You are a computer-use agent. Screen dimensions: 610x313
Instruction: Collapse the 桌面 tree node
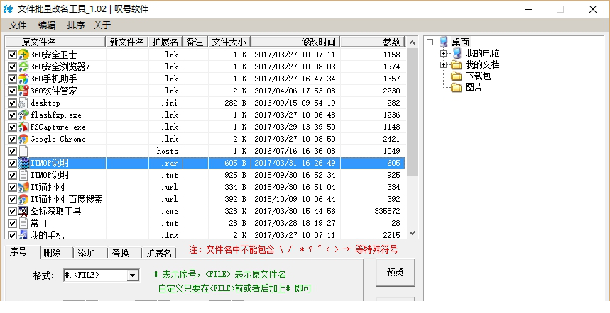[430, 42]
